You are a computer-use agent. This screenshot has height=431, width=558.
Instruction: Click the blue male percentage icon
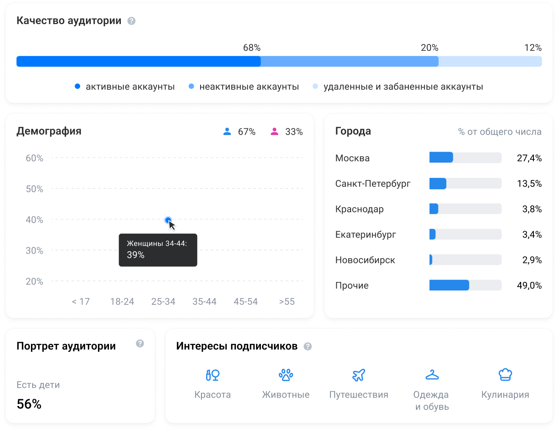click(x=227, y=132)
